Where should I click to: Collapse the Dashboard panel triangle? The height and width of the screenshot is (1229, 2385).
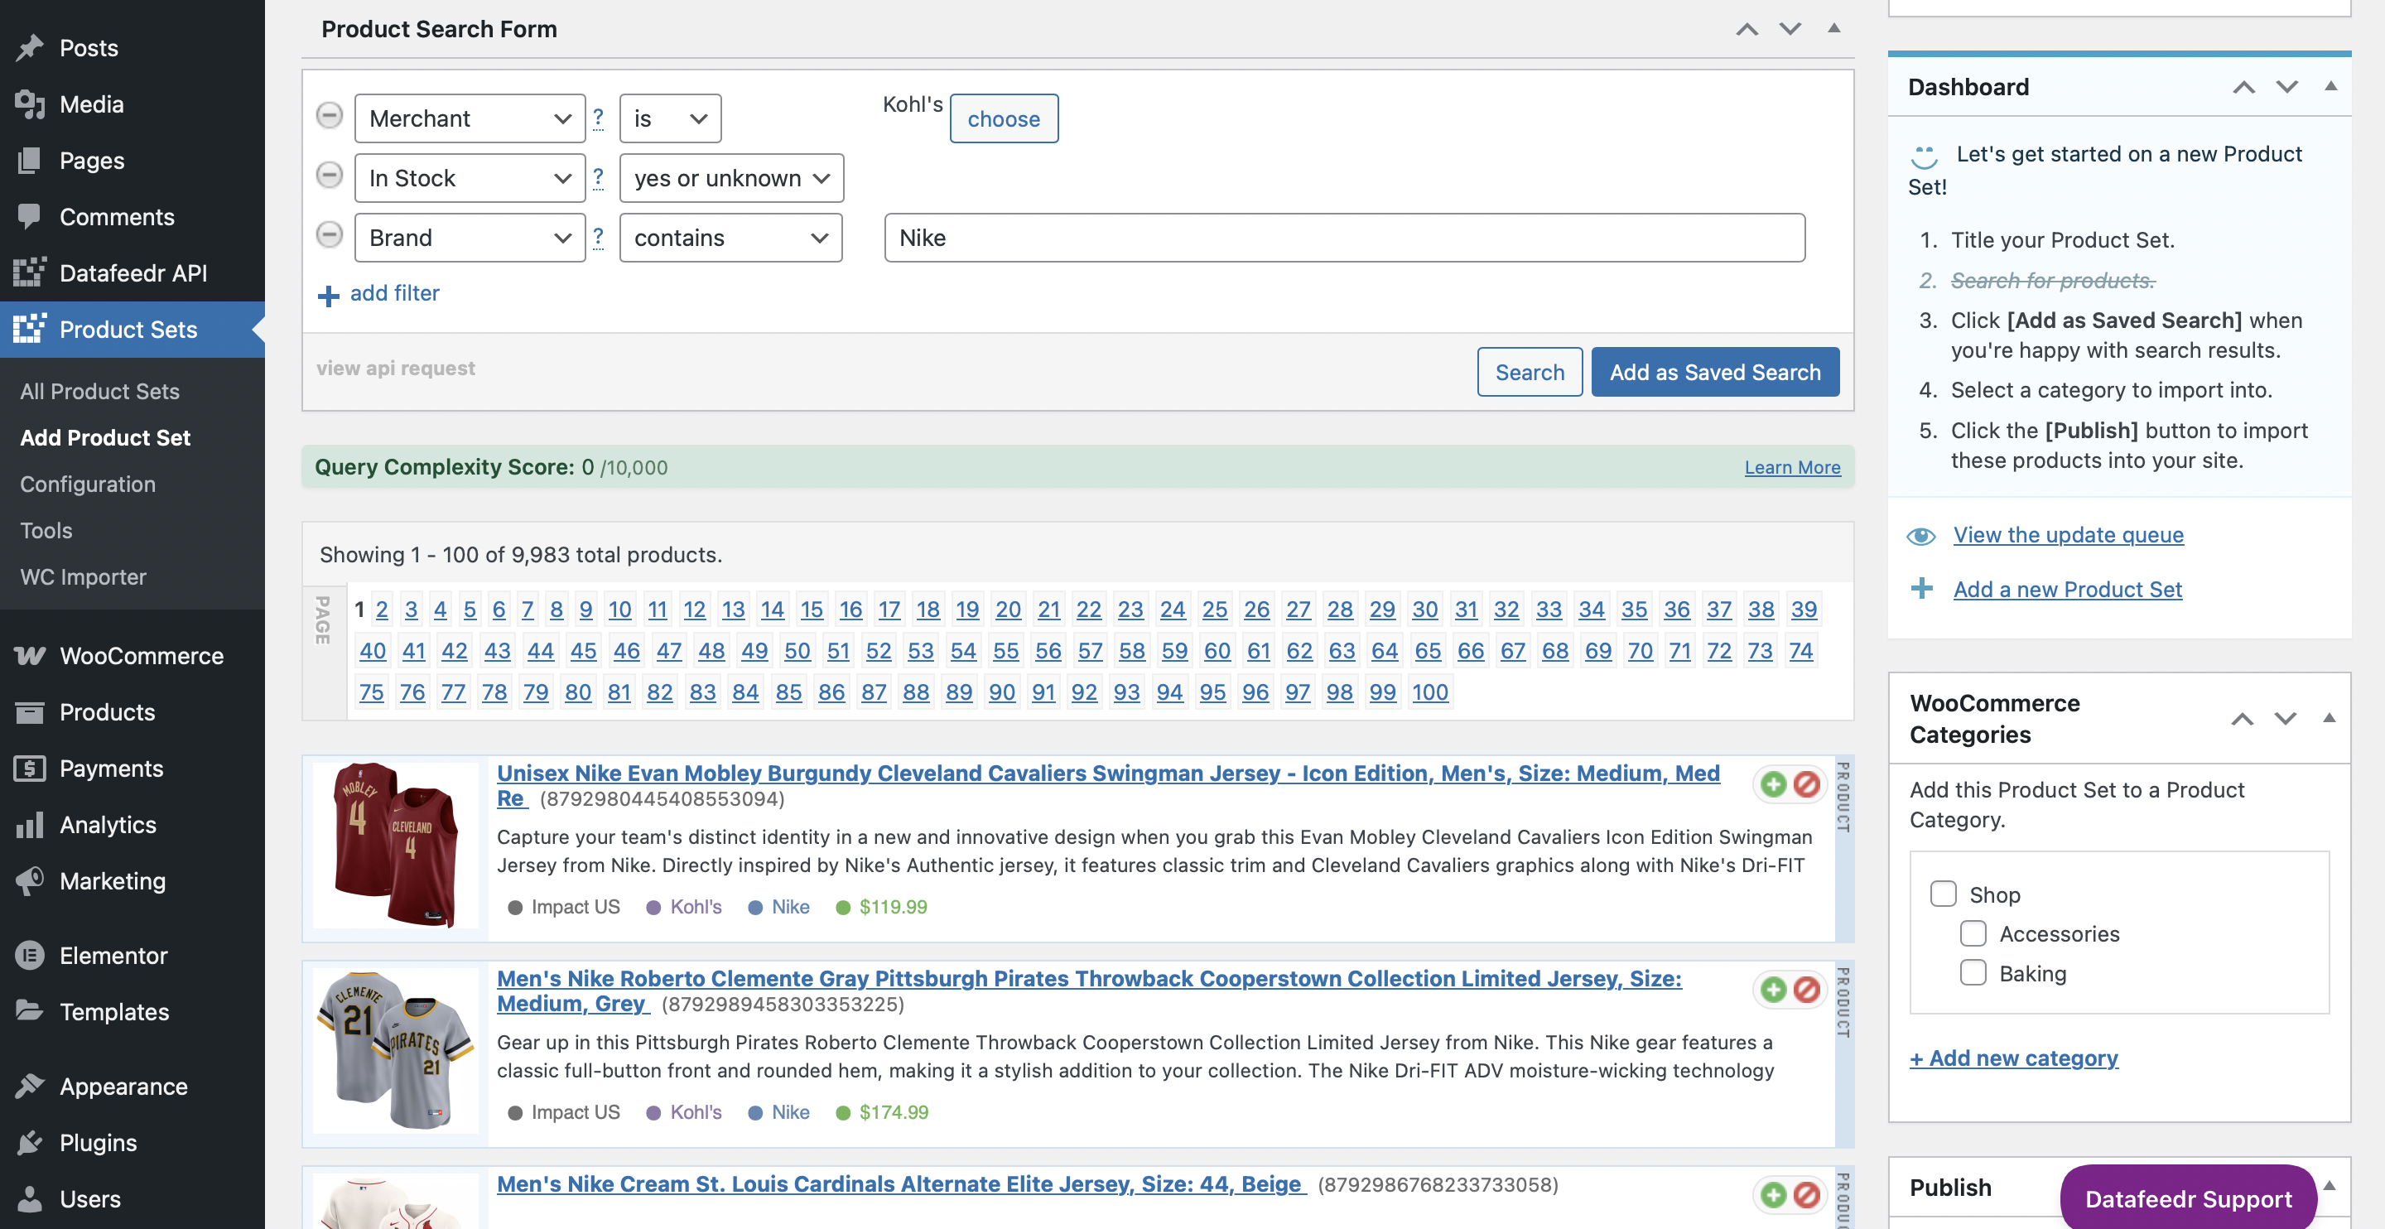click(2330, 86)
